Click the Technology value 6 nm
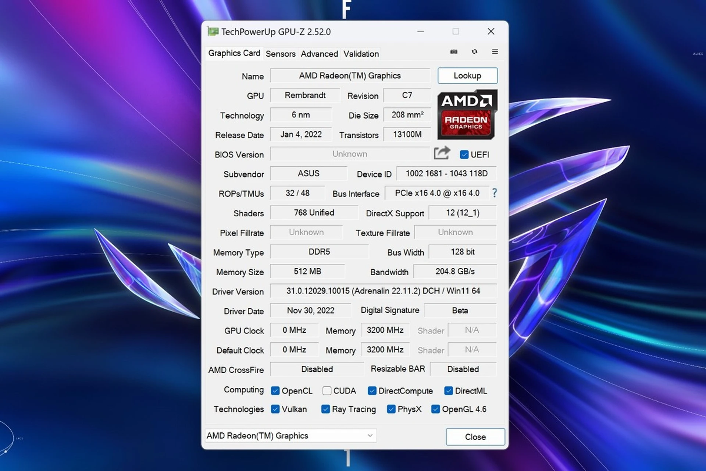 (301, 115)
